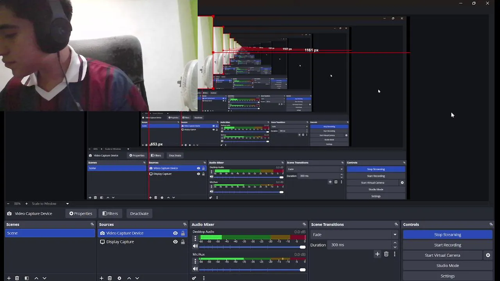Image resolution: width=500 pixels, height=281 pixels.
Task: Pop out the Scenes dock
Action: [x=92, y=224]
